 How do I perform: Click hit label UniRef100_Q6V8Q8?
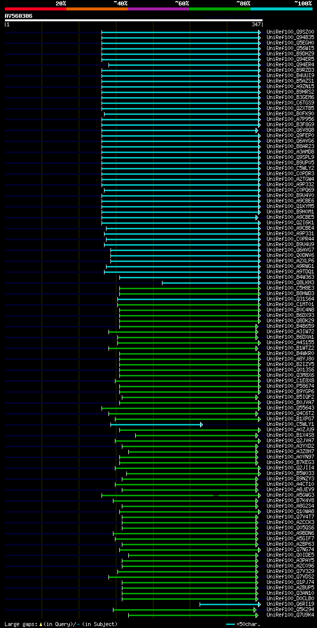pyautogui.click(x=290, y=130)
